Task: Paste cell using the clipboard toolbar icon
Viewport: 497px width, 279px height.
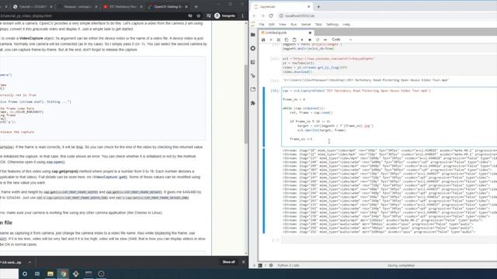Action: pos(294,40)
